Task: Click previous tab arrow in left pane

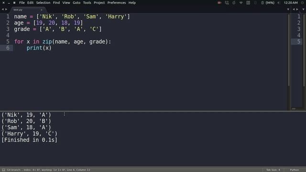Action: tap(3, 10)
